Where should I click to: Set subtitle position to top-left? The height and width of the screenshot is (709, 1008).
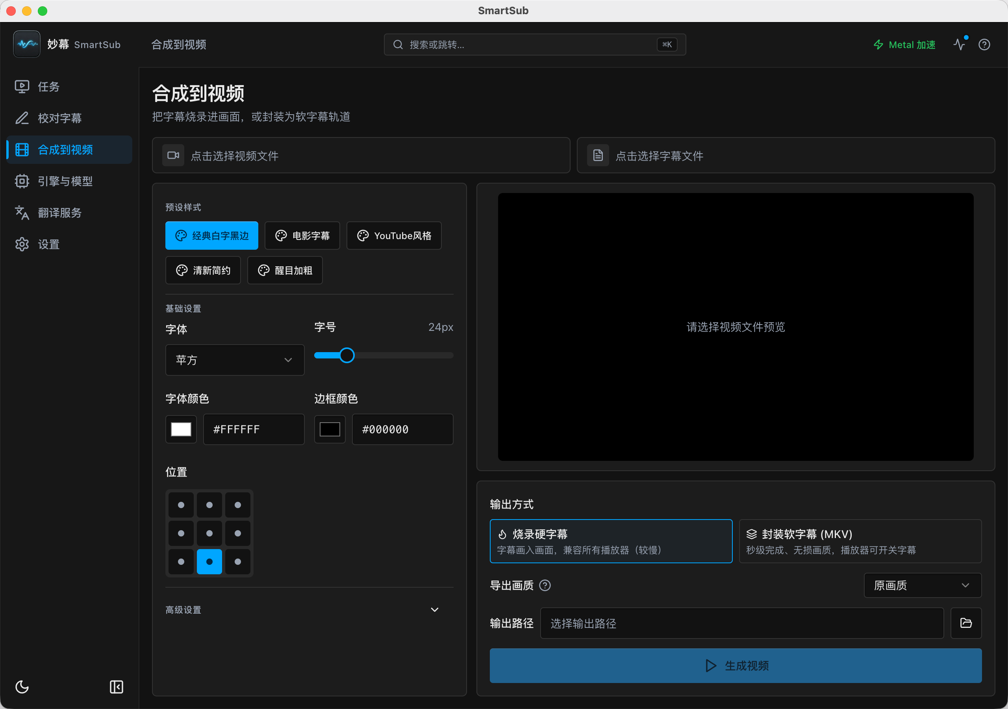pyautogui.click(x=181, y=505)
